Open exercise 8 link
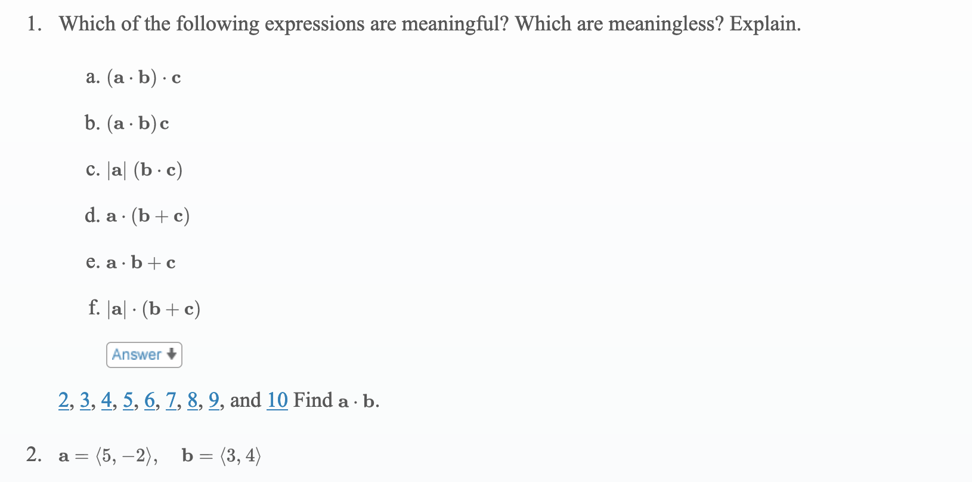Screen dimensions: 972x482 [192, 401]
